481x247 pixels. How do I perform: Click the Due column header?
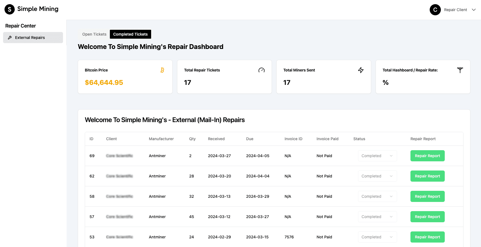coord(250,139)
